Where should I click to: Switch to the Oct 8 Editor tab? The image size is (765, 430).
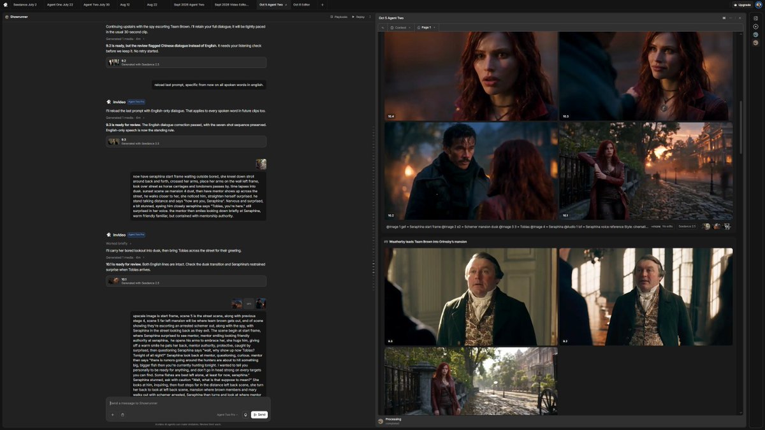pyautogui.click(x=302, y=4)
